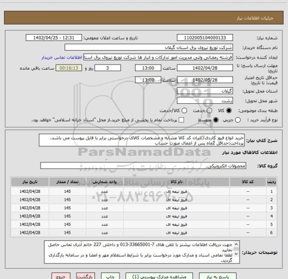This screenshot has height=279, width=288.
Task: Click unit عدد in row 5
Action: click(104, 224)
